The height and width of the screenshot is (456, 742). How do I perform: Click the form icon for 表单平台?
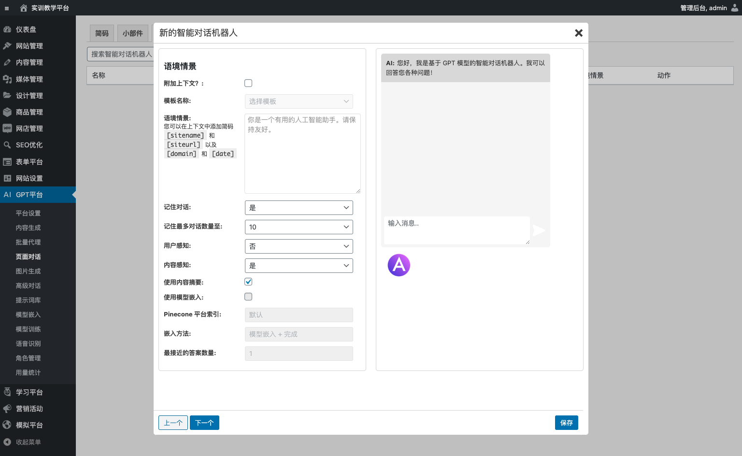(x=7, y=162)
